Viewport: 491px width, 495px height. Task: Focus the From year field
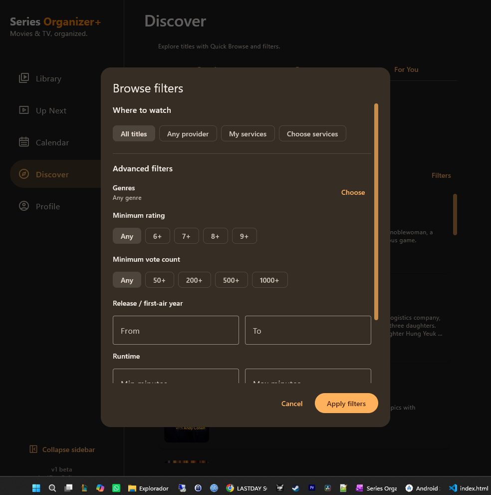coord(176,330)
